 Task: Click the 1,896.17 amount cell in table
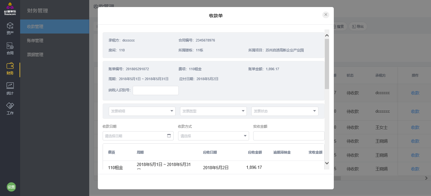tap(254, 167)
